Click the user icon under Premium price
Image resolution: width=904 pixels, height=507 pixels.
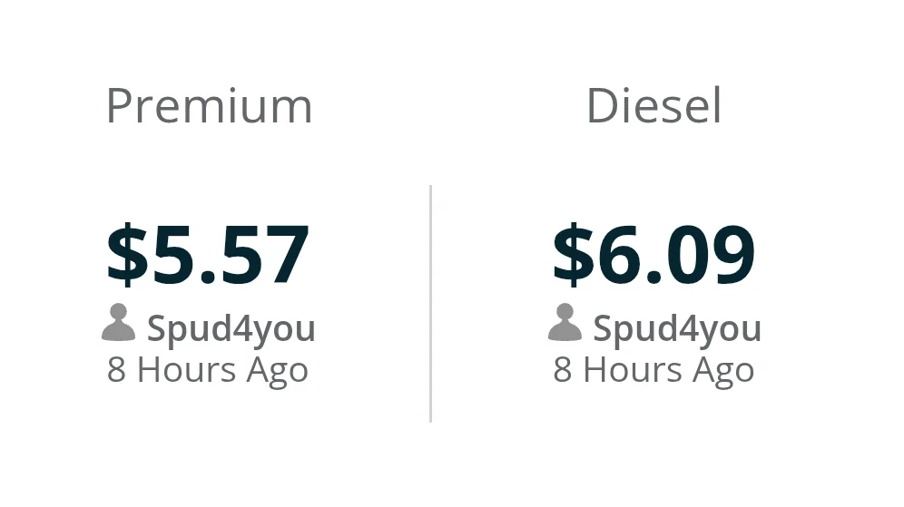118,324
